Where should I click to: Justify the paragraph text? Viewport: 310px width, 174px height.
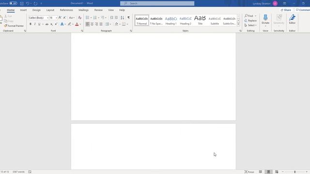pos(101,24)
